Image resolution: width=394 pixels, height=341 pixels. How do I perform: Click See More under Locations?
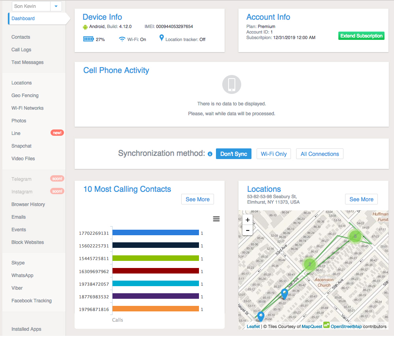[361, 199]
